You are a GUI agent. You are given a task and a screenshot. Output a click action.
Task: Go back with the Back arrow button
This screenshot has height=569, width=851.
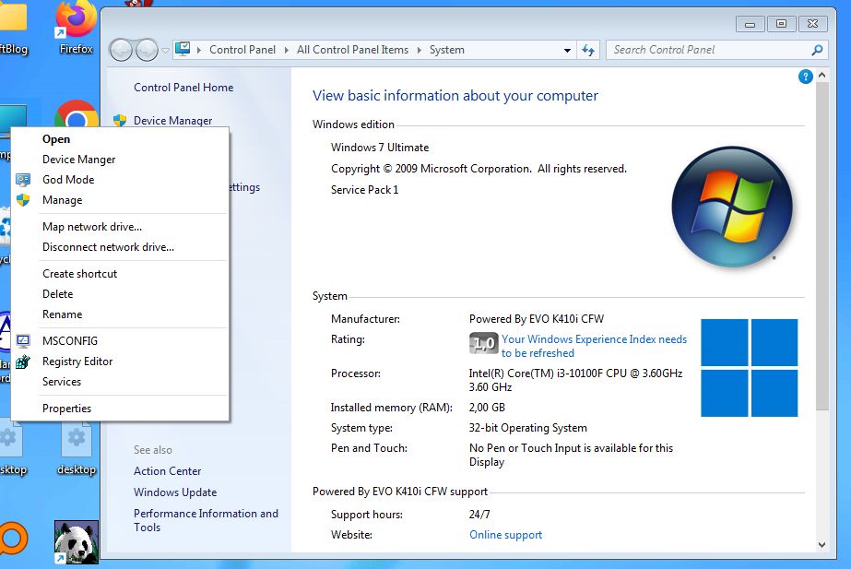click(x=121, y=50)
